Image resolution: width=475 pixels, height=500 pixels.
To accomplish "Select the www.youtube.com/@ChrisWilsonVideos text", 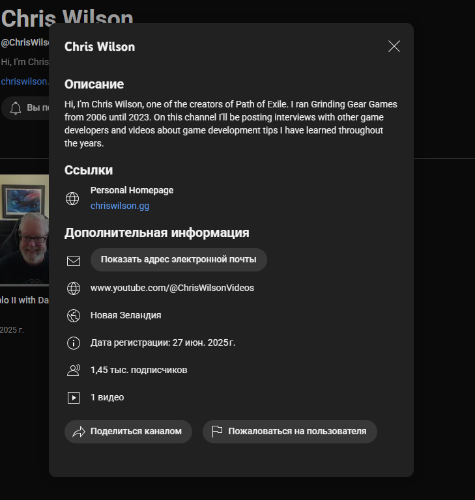I will pos(172,288).
